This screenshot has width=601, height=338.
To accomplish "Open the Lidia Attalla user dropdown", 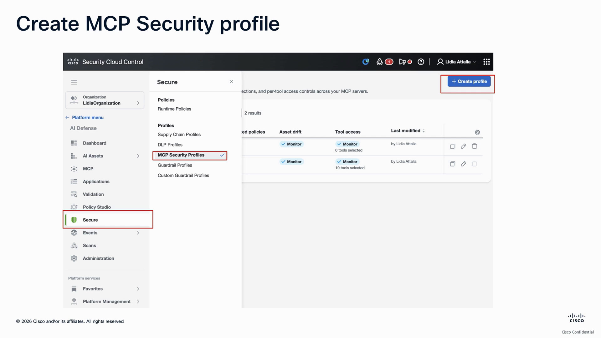I will pyautogui.click(x=457, y=62).
